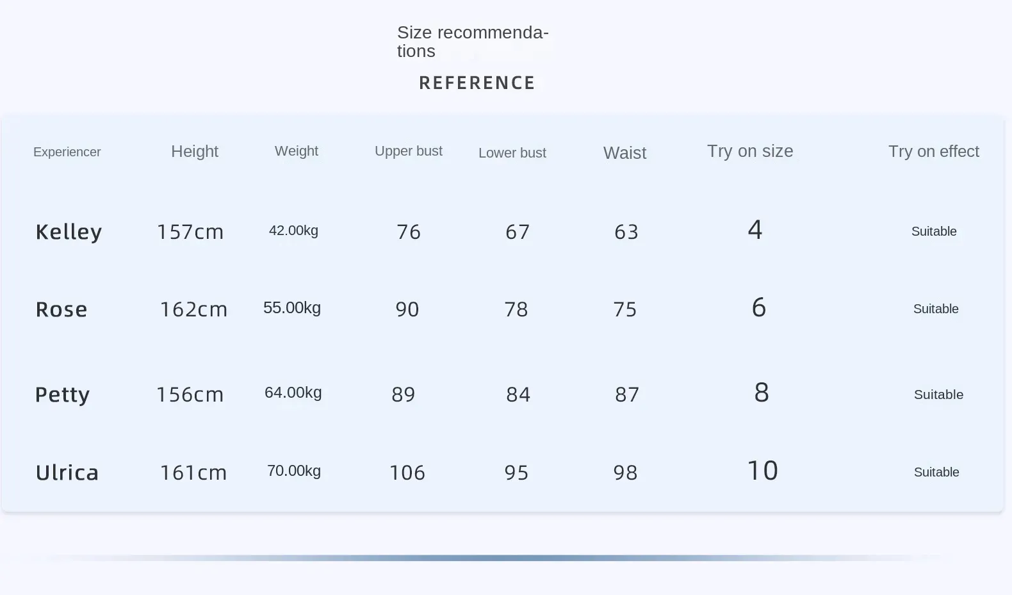Click the Try on effect header
1012x595 pixels.
933,152
